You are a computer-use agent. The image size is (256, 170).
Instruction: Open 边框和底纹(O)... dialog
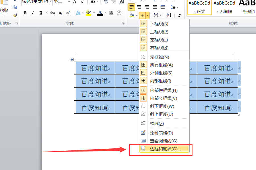click(164, 149)
